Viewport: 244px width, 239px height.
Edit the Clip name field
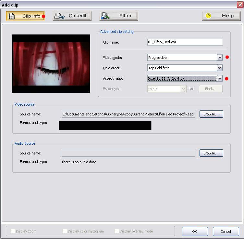pos(185,42)
